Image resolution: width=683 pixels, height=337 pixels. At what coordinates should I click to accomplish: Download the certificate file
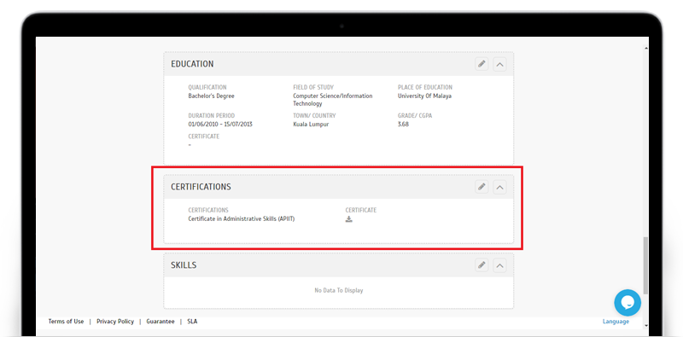click(x=348, y=219)
